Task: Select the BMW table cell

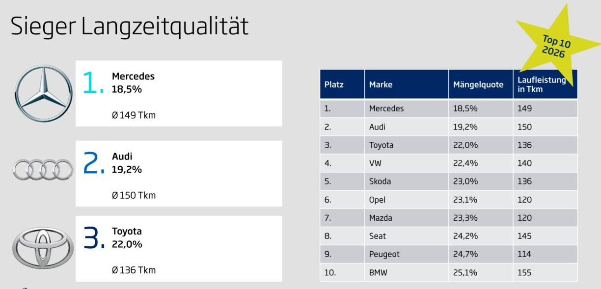Action: click(x=378, y=272)
